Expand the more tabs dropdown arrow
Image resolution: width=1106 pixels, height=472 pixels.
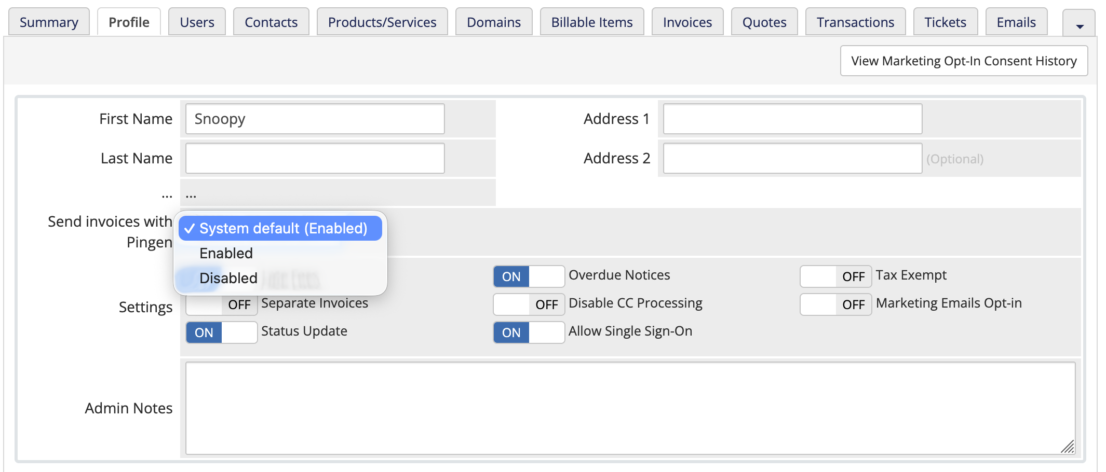pyautogui.click(x=1079, y=24)
